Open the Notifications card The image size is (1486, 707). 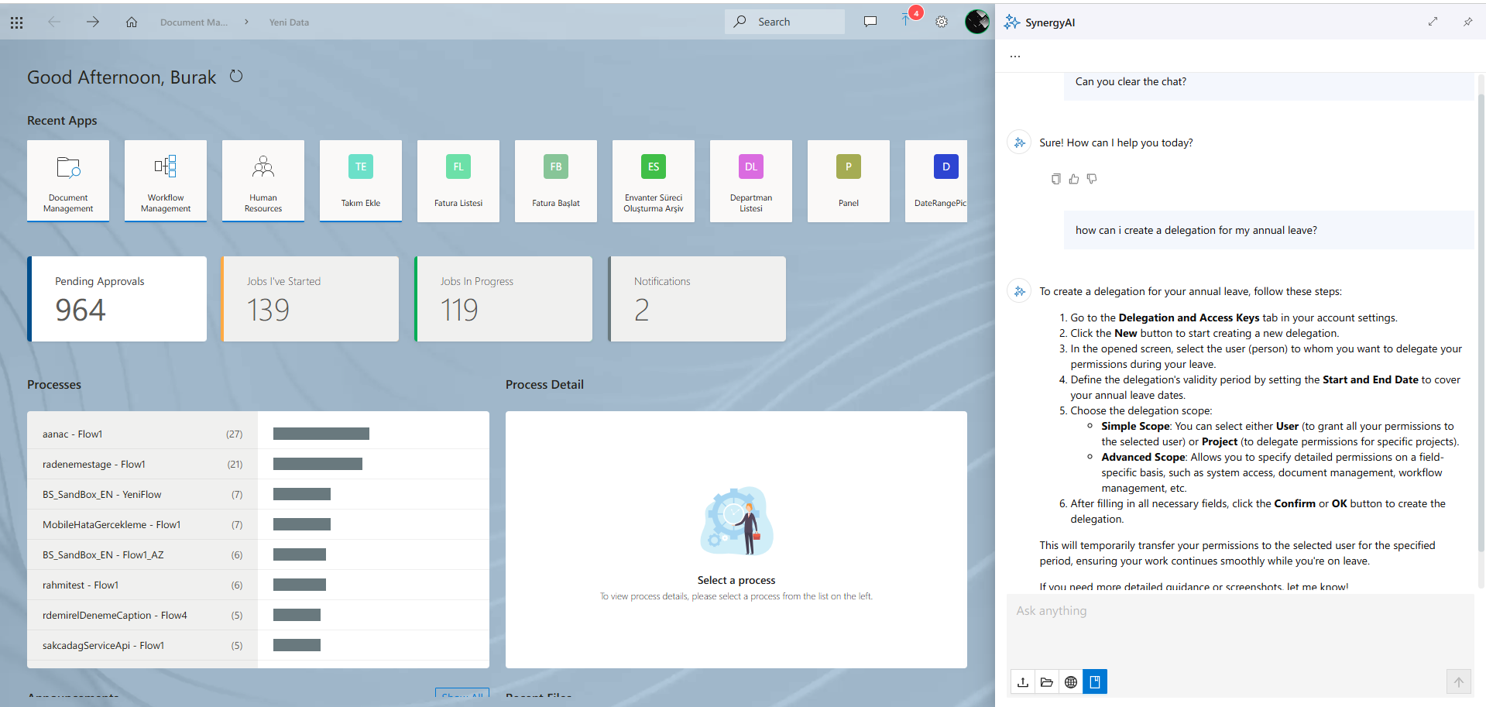697,299
